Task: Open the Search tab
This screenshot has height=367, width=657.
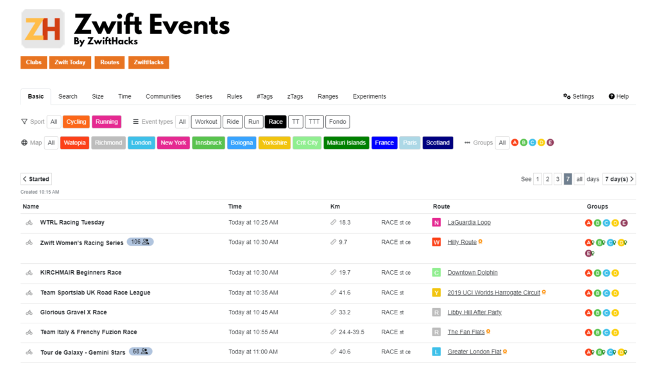Action: pos(68,96)
